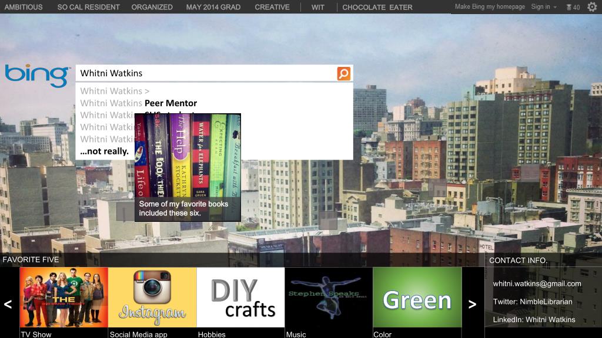This screenshot has width=602, height=338.
Task: Open the Green Color tile
Action: point(417,298)
